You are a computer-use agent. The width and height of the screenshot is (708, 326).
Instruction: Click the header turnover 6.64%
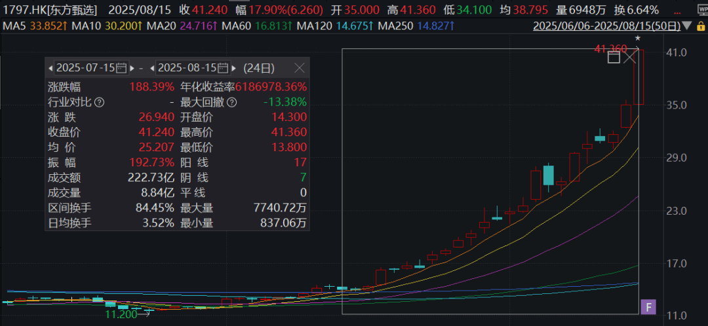coord(642,9)
